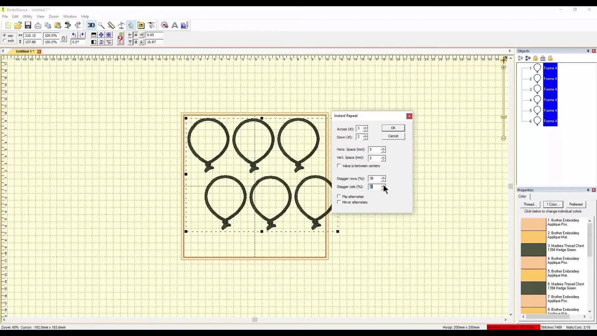Close the Instant Repeat dialog
597x336 pixels.
pyautogui.click(x=409, y=116)
